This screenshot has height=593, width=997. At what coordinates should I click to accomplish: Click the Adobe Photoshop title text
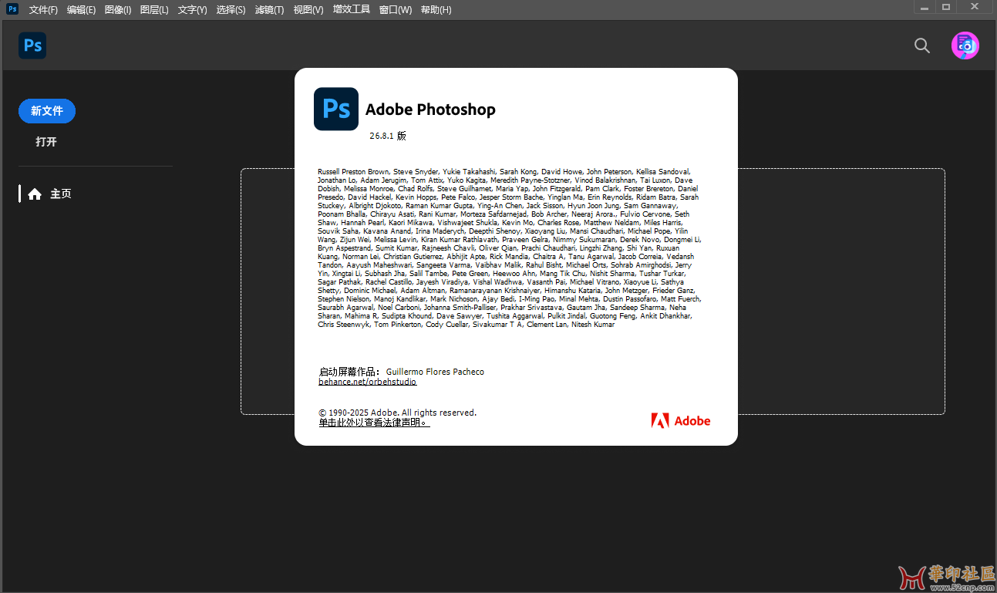point(430,110)
